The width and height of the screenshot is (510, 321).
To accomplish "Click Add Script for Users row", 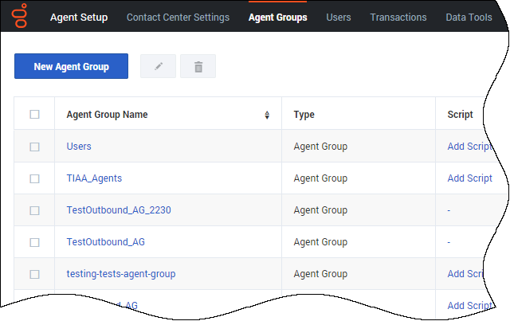I will (x=469, y=147).
